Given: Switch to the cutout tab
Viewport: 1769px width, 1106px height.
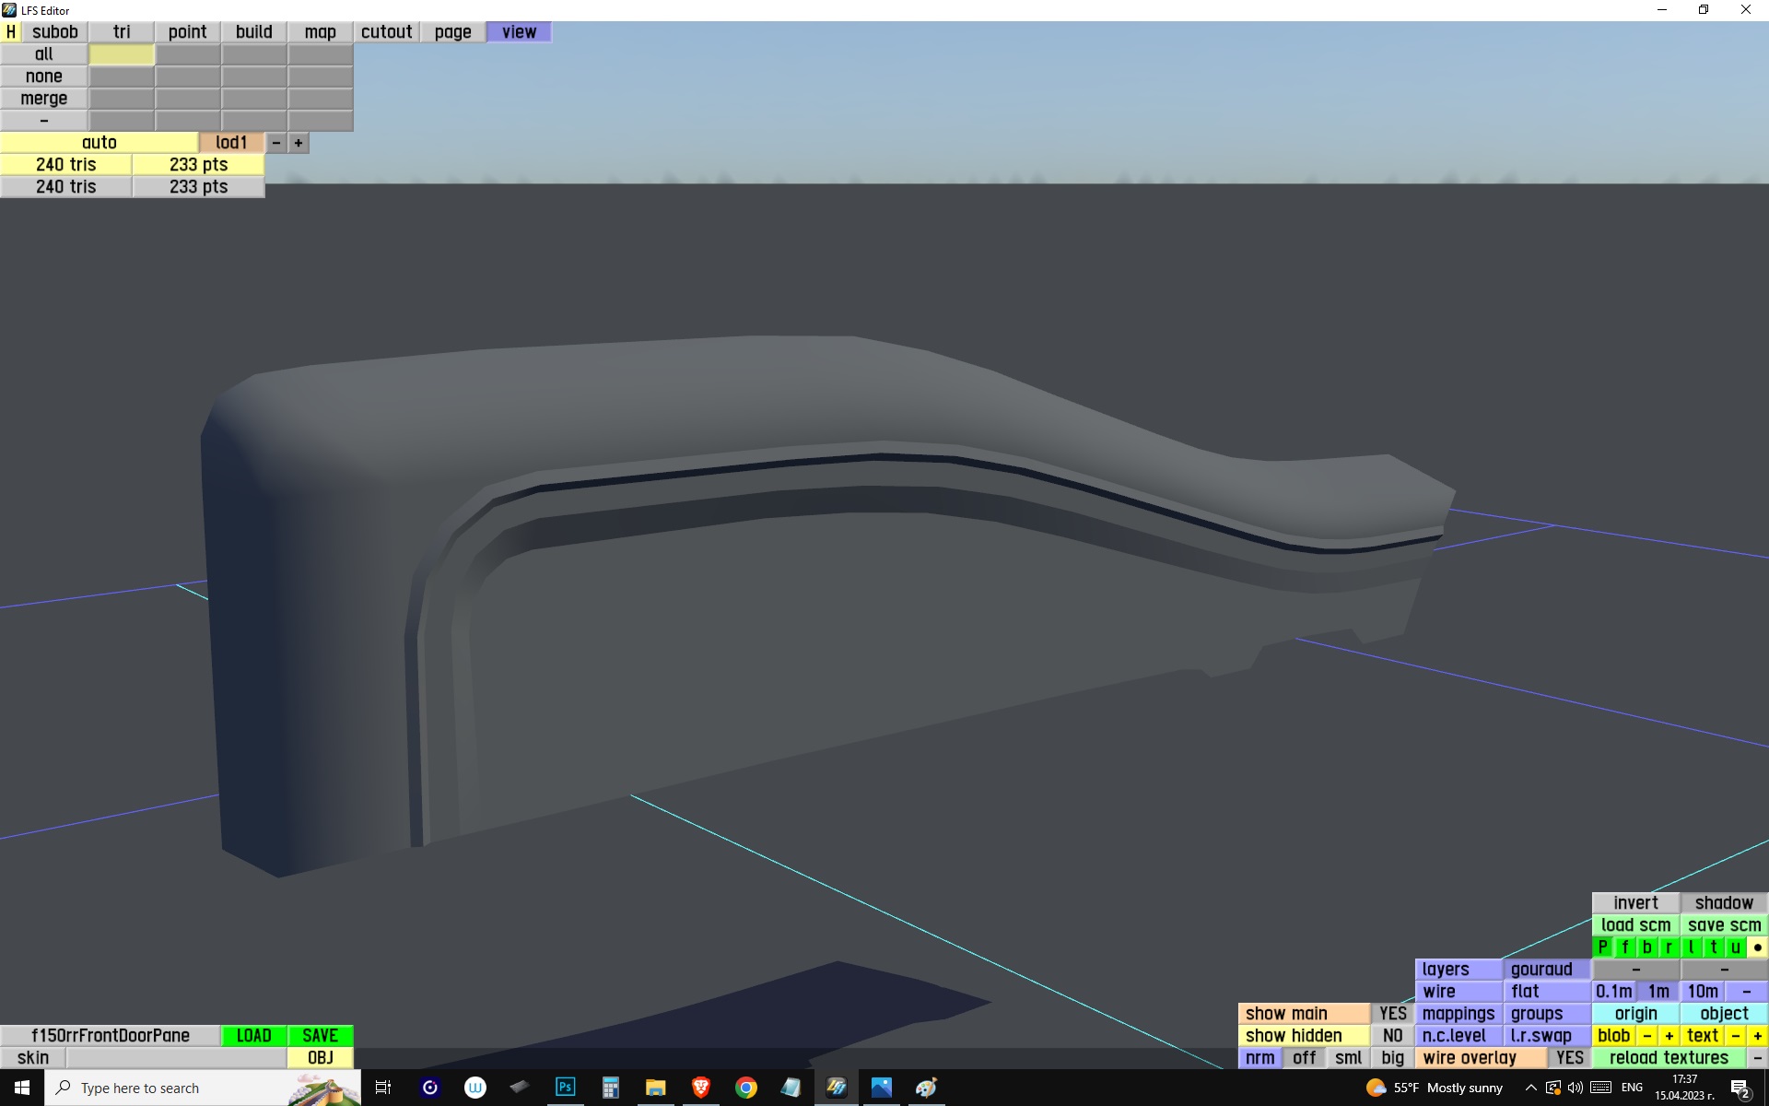Looking at the screenshot, I should point(386,32).
